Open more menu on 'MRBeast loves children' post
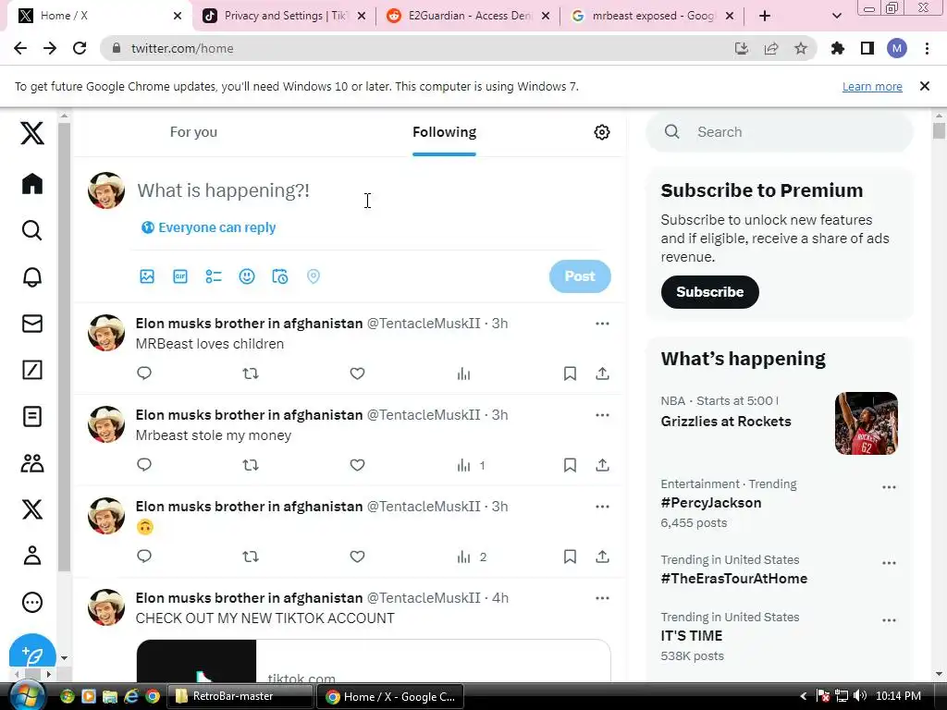This screenshot has height=710, width=947. (602, 324)
